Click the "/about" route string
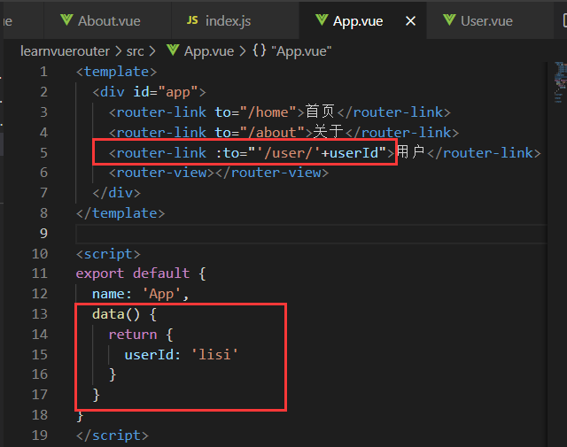The height and width of the screenshot is (447, 567). tap(272, 132)
